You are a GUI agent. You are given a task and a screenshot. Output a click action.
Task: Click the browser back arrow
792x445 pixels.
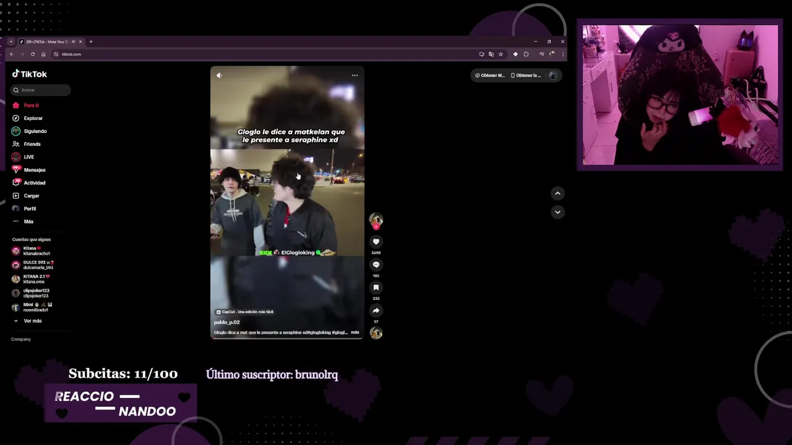tap(11, 54)
